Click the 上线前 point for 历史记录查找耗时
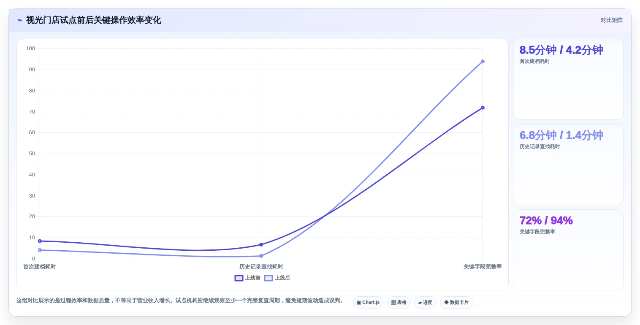640x325 pixels. 261,245
